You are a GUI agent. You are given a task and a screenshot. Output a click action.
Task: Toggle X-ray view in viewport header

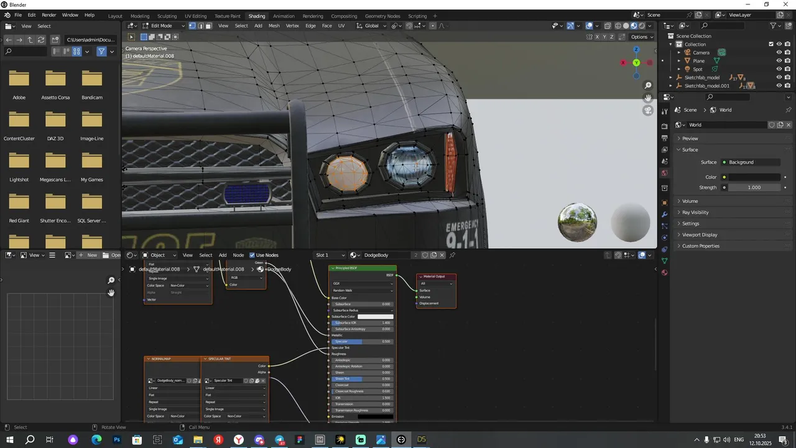pos(606,26)
